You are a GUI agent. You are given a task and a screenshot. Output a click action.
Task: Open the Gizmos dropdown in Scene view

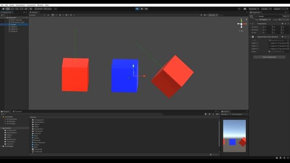click(x=213, y=15)
